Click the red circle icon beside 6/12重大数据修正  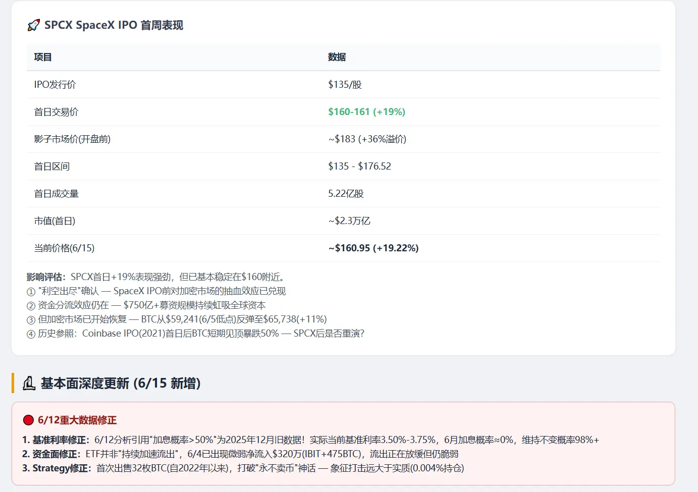click(28, 420)
